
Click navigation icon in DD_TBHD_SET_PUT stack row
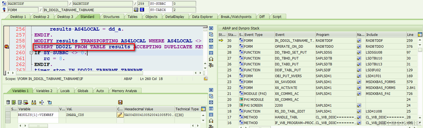point(359,52)
